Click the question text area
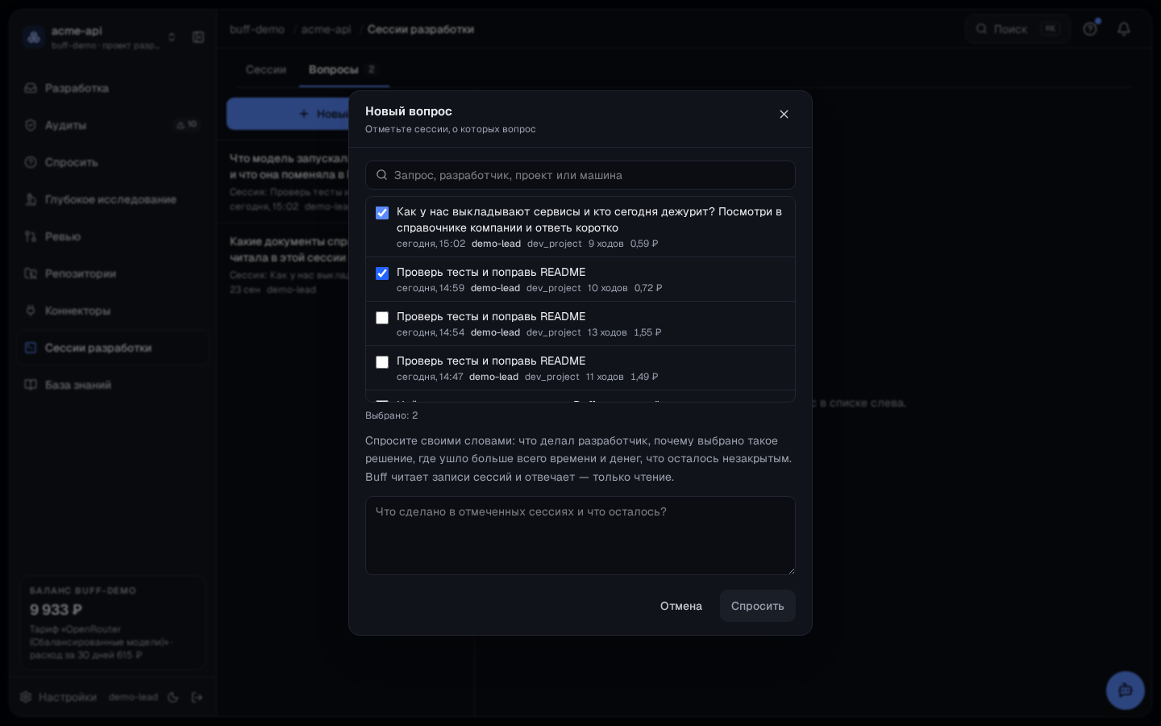This screenshot has height=726, width=1161. point(580,536)
